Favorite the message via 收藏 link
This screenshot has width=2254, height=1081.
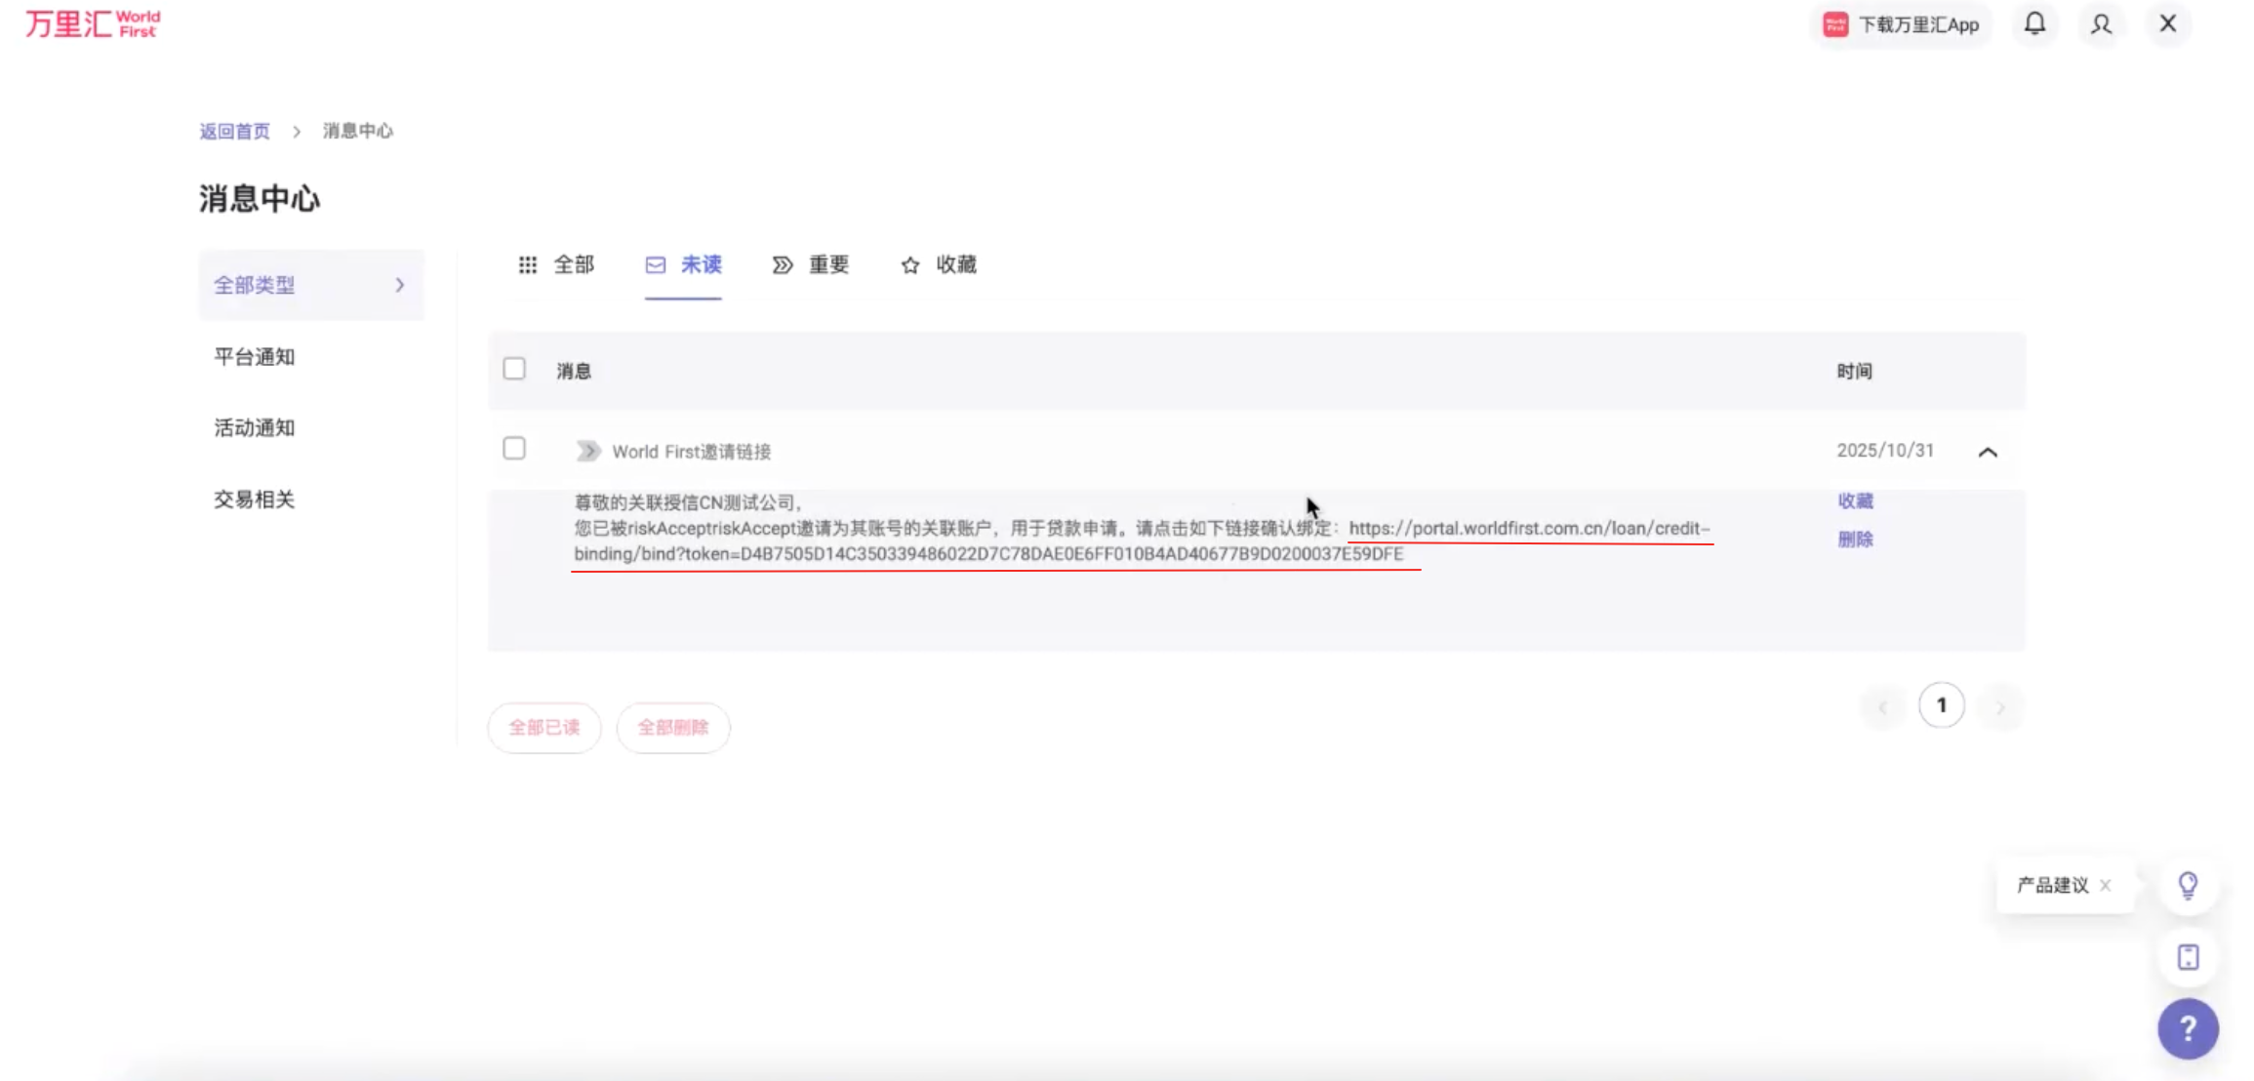(1854, 500)
